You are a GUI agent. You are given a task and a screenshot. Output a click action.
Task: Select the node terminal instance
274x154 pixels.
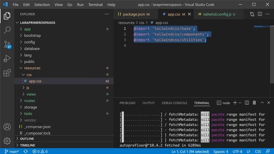[223, 103]
